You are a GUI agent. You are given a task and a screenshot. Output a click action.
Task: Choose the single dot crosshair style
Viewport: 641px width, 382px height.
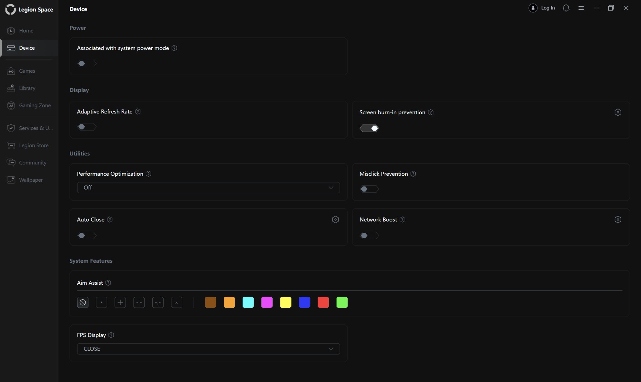(101, 303)
